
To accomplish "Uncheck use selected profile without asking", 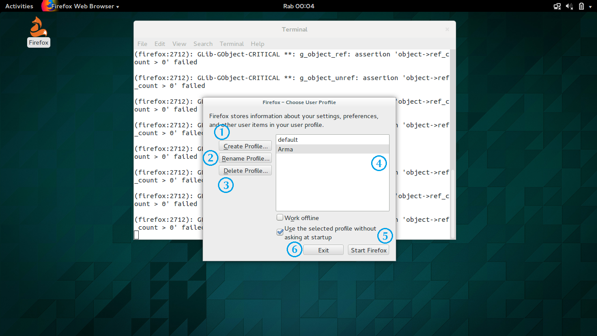I will [280, 232].
